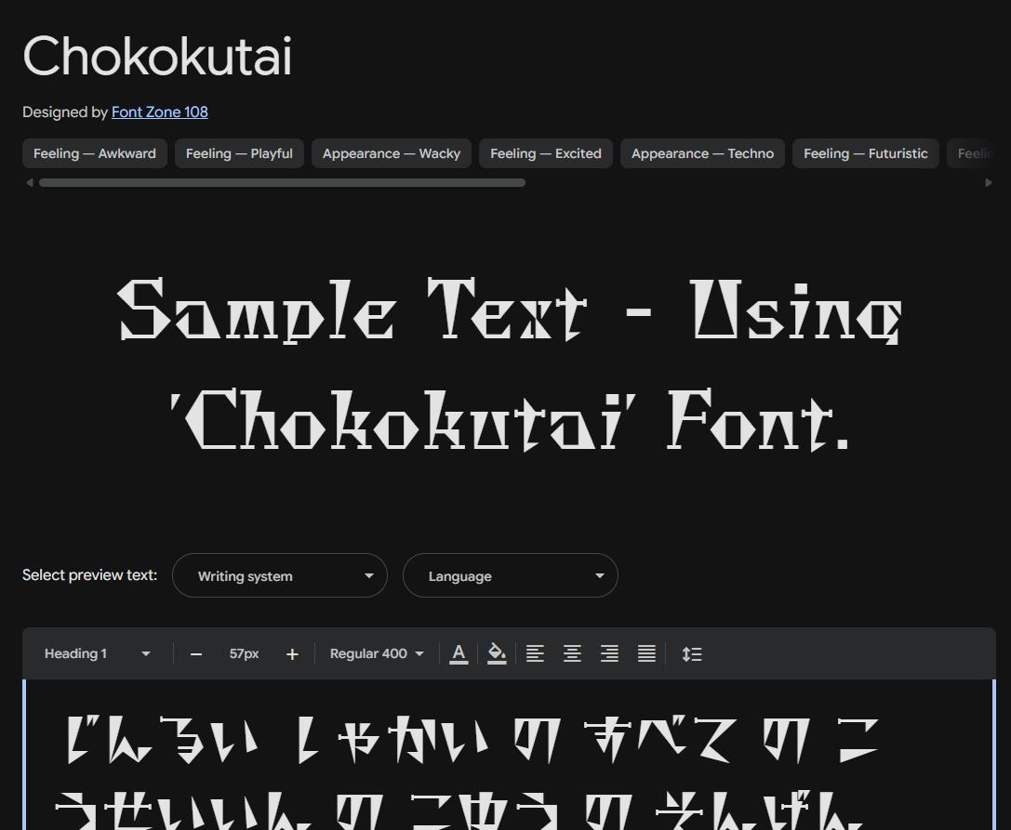The width and height of the screenshot is (1011, 830).
Task: Click the tag scrollbar right arrow
Action: 989,183
